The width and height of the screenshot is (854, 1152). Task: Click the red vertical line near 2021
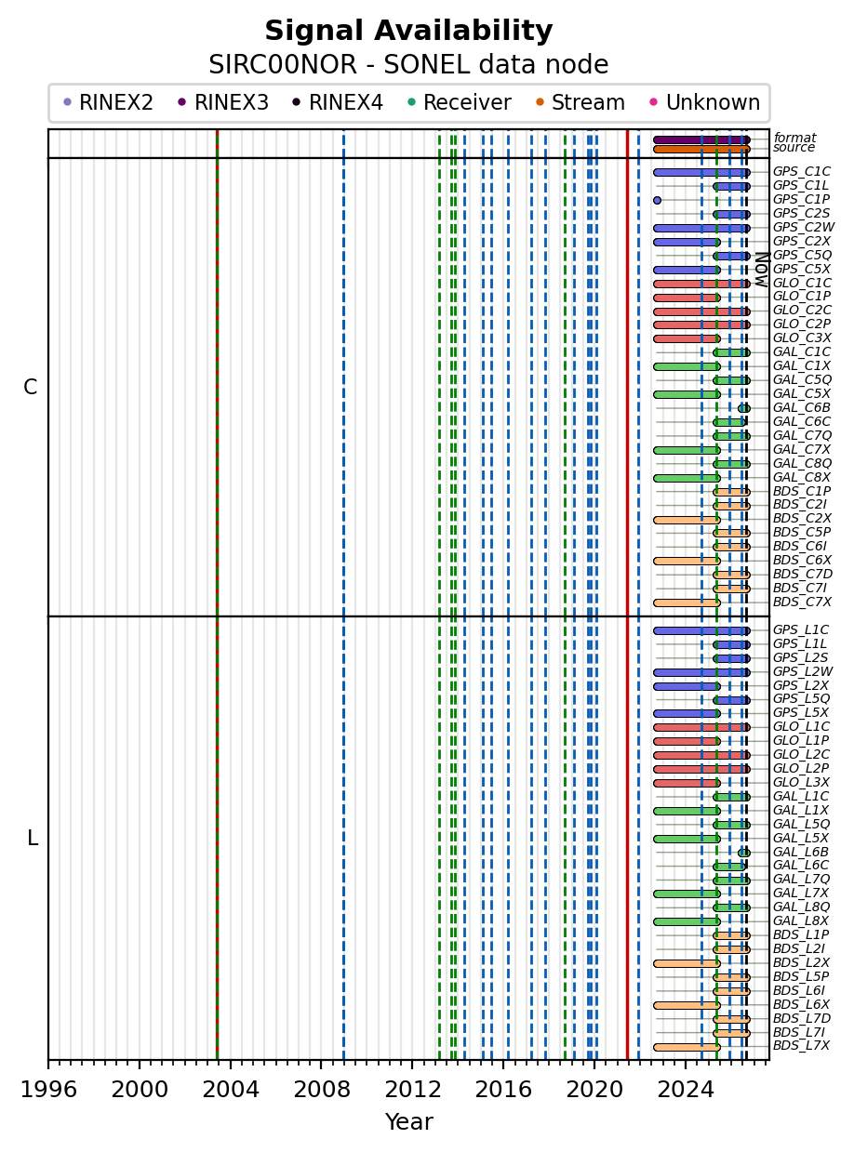tap(627, 594)
